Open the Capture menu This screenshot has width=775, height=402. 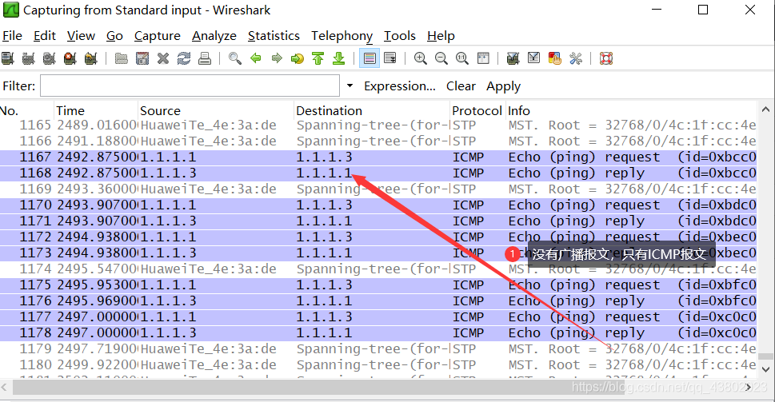158,36
